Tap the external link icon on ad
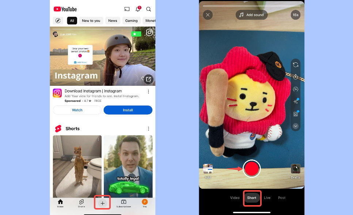The height and width of the screenshot is (215, 353). coord(148,79)
